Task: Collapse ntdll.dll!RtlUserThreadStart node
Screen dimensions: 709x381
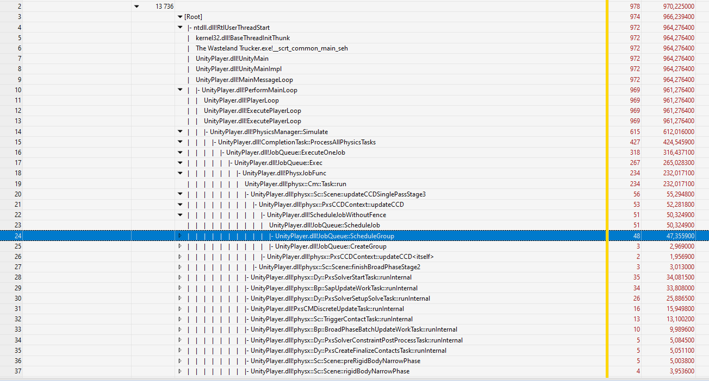Action: click(x=180, y=27)
